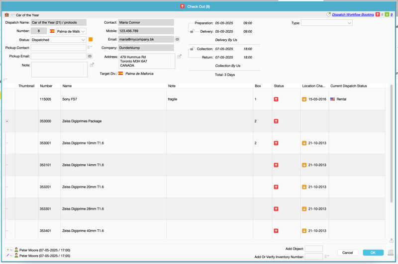Sort table by the Name column header
Image resolution: width=398 pixels, height=264 pixels.
67,86
